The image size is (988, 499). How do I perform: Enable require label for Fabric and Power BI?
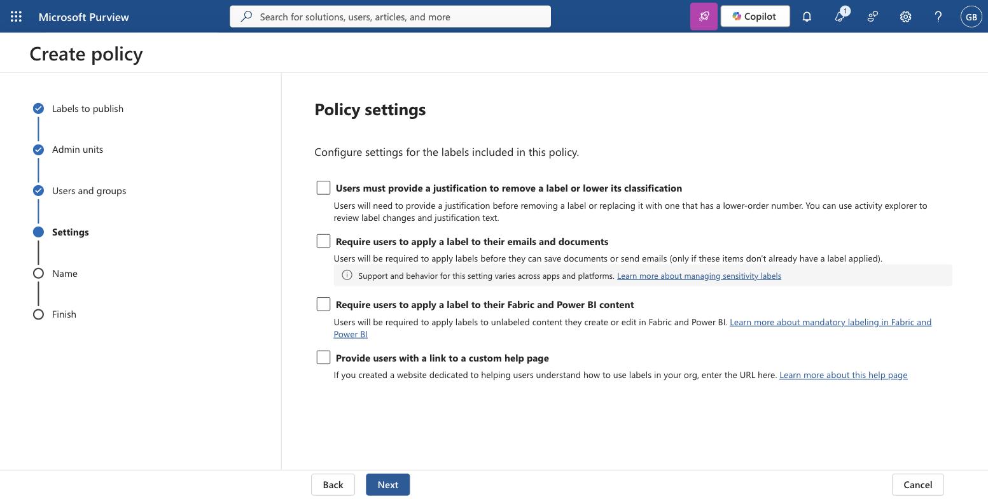[x=323, y=304]
